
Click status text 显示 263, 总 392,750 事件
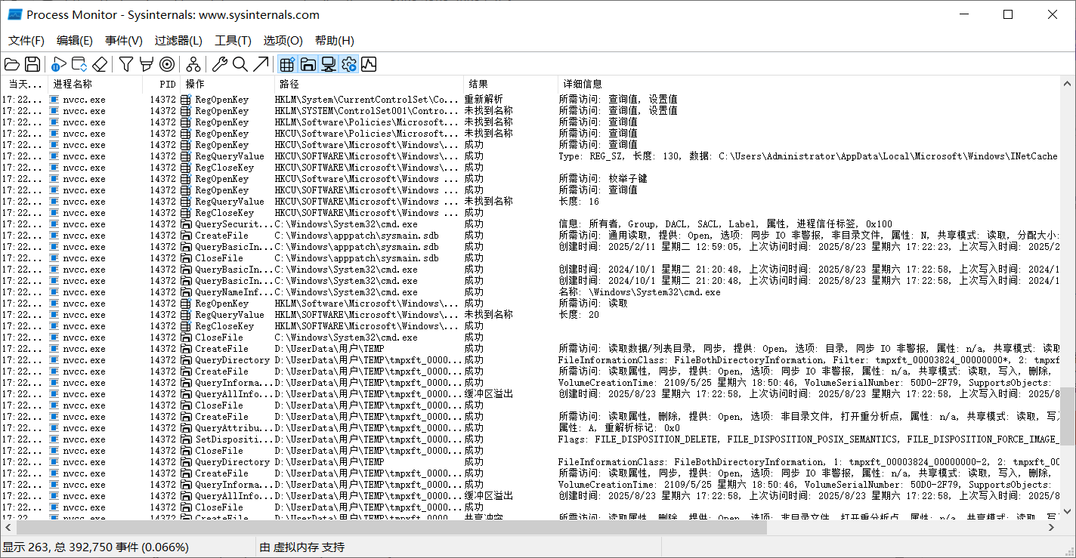[96, 547]
